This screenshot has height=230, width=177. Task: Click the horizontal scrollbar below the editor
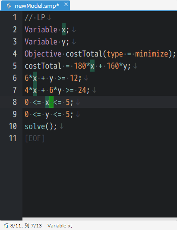click(x=100, y=219)
